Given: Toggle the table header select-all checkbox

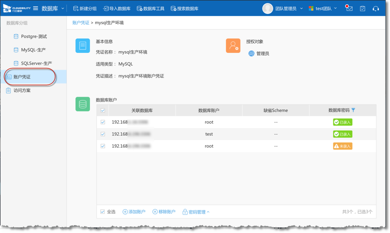Looking at the screenshot, I should [103, 111].
